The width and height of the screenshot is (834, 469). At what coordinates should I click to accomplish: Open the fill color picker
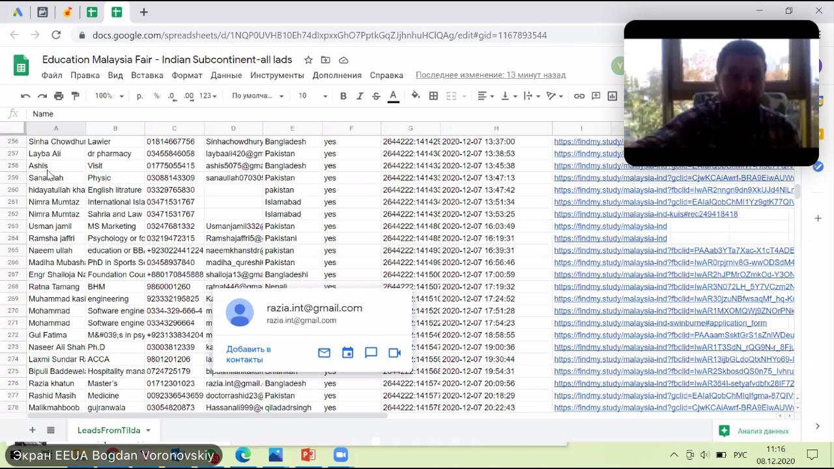coord(415,96)
